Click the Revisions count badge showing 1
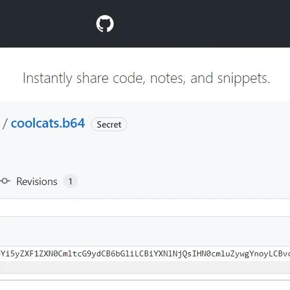 tap(70, 182)
